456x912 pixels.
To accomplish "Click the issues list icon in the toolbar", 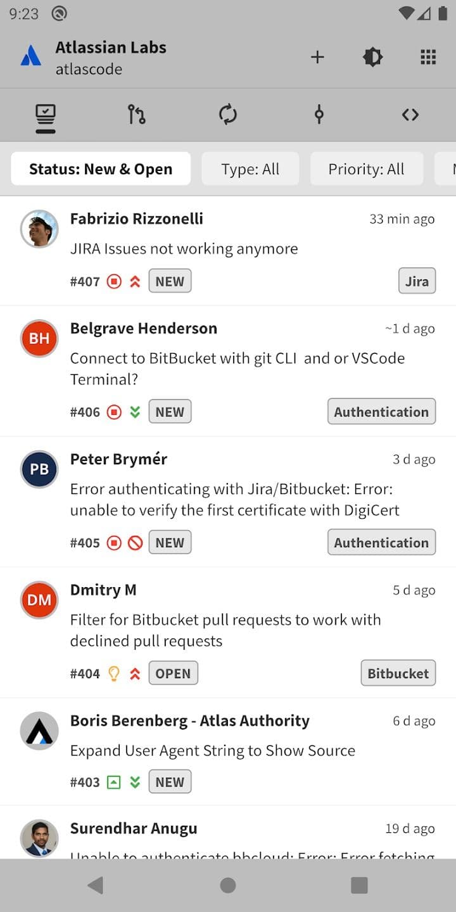I will 45,115.
